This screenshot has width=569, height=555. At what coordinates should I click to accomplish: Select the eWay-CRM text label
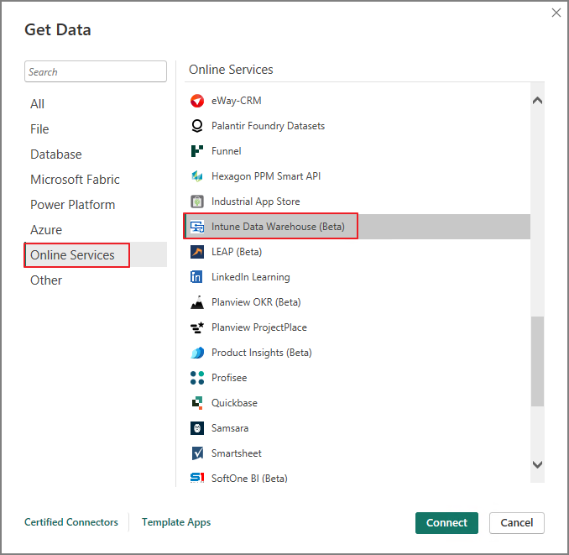pyautogui.click(x=236, y=101)
